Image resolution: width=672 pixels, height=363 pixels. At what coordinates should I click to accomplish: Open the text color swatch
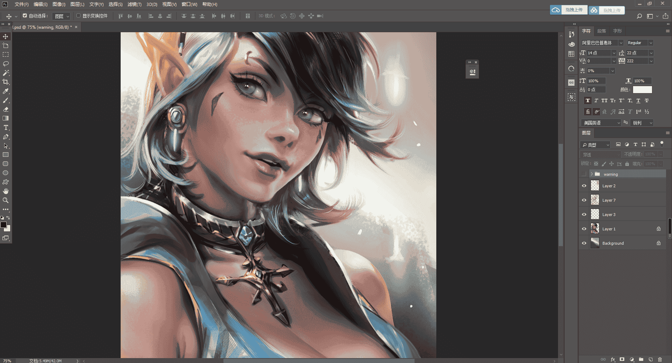pyautogui.click(x=642, y=90)
